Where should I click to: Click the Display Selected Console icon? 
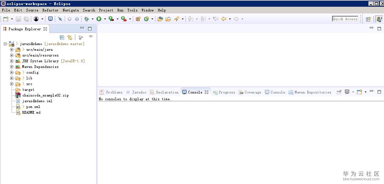click(x=347, y=92)
